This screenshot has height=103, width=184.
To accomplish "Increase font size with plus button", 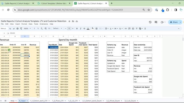I will pos(73,29).
